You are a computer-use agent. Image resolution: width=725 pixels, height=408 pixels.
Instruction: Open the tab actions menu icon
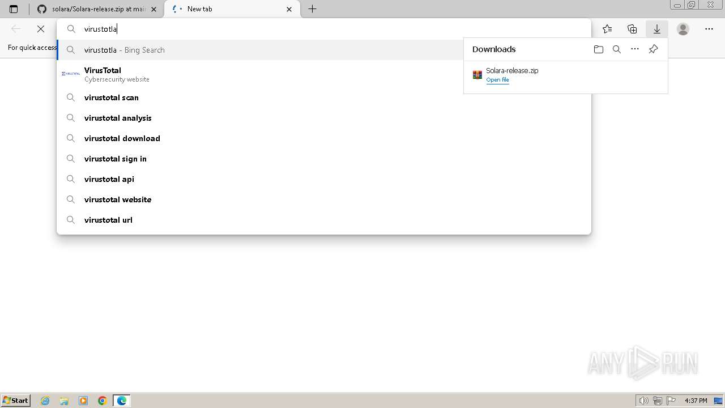[x=14, y=9]
